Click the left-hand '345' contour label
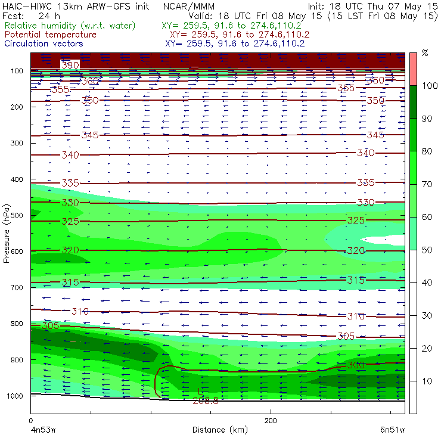The height and width of the screenshot is (441, 441). (90, 135)
